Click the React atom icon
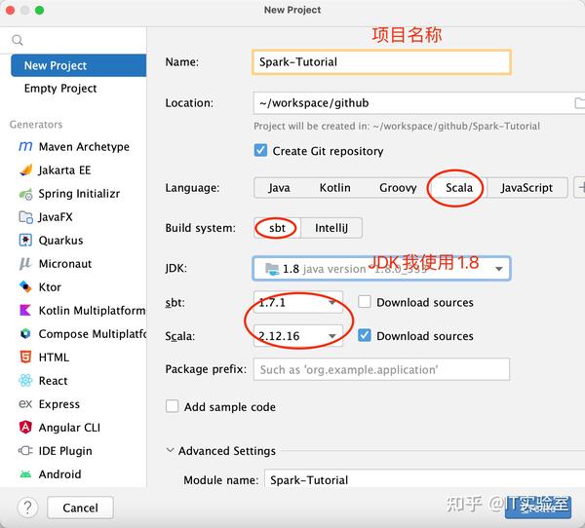Screen dimensions: 585x528 click(25, 381)
